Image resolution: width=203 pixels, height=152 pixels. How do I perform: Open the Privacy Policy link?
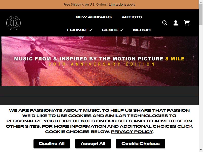point(132,131)
